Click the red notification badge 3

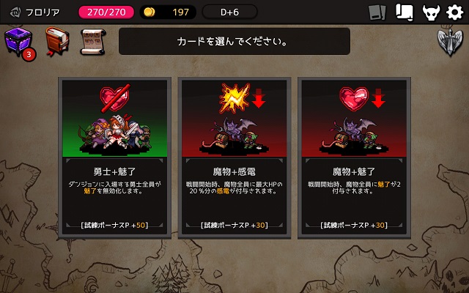(29, 55)
